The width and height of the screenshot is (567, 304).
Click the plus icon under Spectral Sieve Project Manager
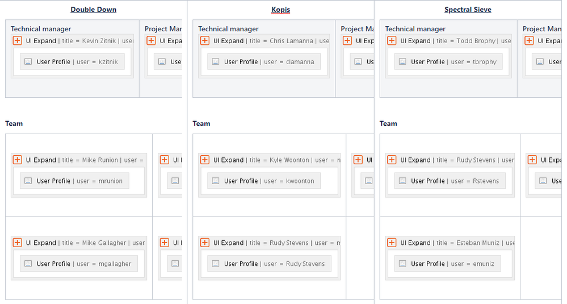pyautogui.click(x=529, y=40)
